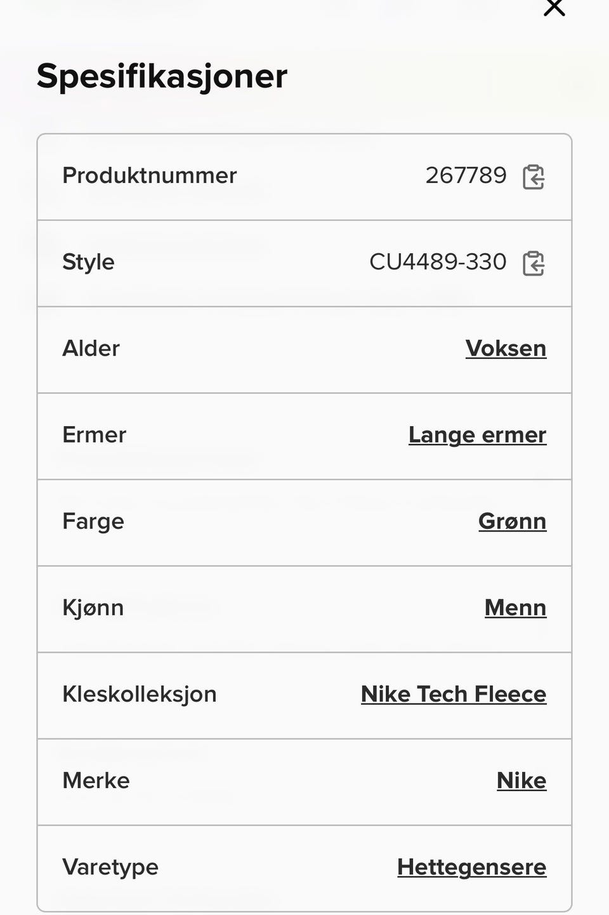609x915 pixels.
Task: Select the Produktnummer row label
Action: [150, 175]
